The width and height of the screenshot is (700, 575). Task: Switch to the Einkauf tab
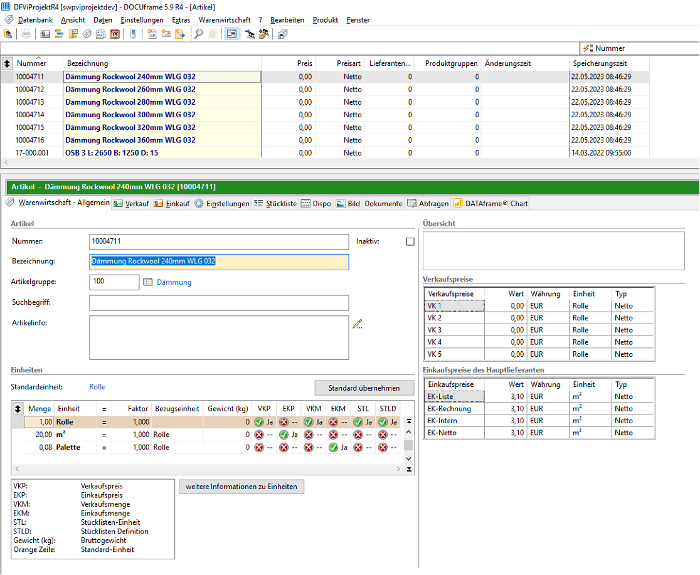[x=172, y=204]
